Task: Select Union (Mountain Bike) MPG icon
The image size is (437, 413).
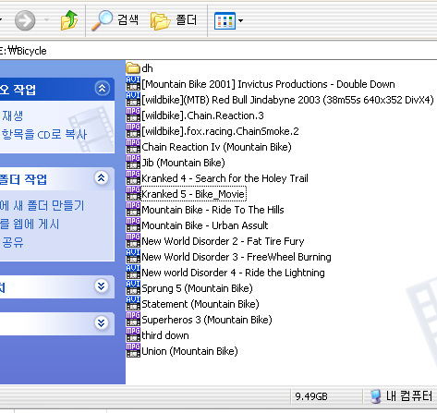Action: (x=133, y=351)
